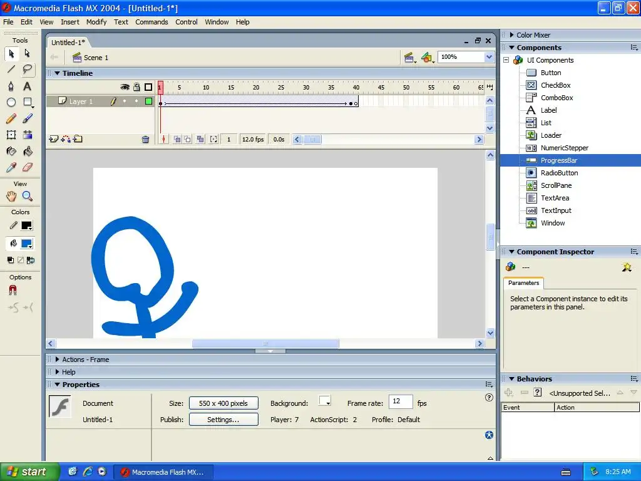Select the Text tool
The width and height of the screenshot is (641, 481).
(28, 86)
